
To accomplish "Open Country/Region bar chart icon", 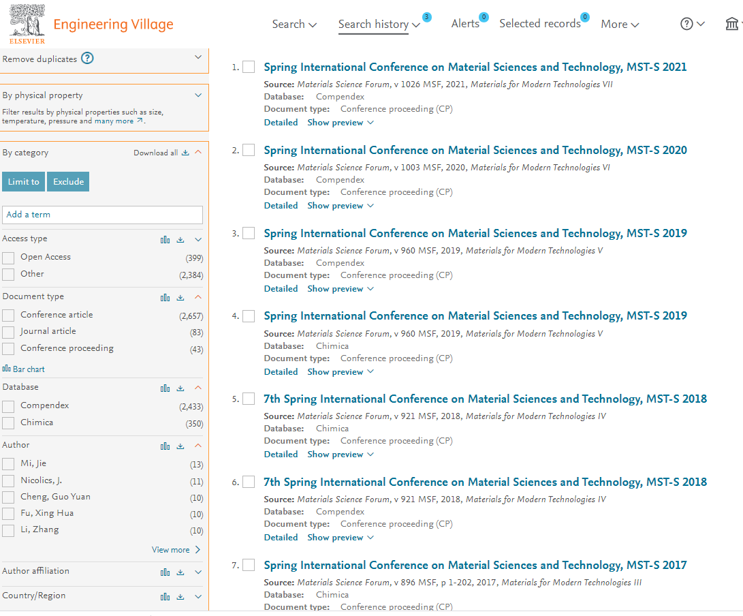I will 165,597.
